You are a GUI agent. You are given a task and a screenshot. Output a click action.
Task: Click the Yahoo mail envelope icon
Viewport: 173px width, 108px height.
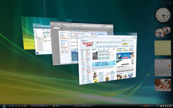(x=118, y=50)
